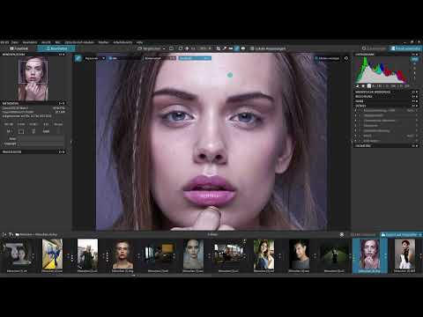
Task: Click Export auf Festplatte button
Action: [x=399, y=235]
